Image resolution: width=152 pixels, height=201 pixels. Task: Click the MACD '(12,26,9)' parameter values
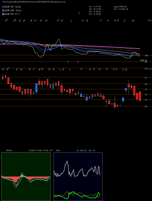40,150
